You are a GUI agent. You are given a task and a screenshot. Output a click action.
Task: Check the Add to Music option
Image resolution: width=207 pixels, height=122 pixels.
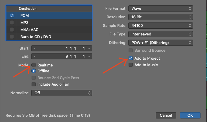click(x=131, y=65)
